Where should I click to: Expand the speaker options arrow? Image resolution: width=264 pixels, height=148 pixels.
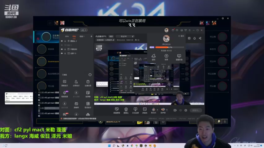(x=167, y=110)
